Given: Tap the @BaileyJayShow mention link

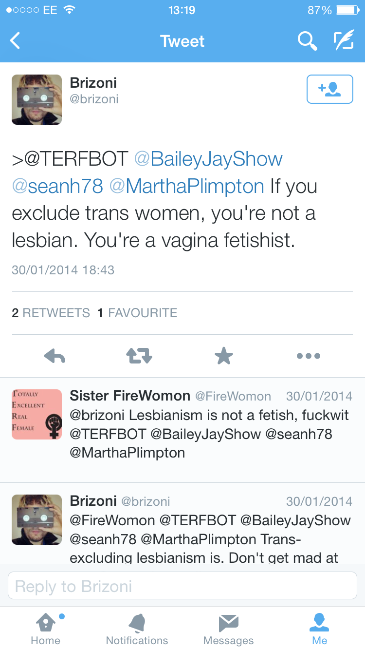Looking at the screenshot, I should [x=208, y=159].
